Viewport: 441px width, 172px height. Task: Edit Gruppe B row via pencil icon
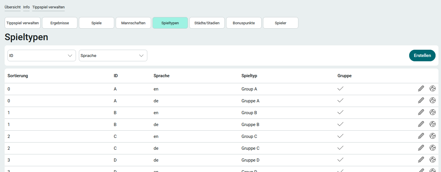[x=421, y=124]
